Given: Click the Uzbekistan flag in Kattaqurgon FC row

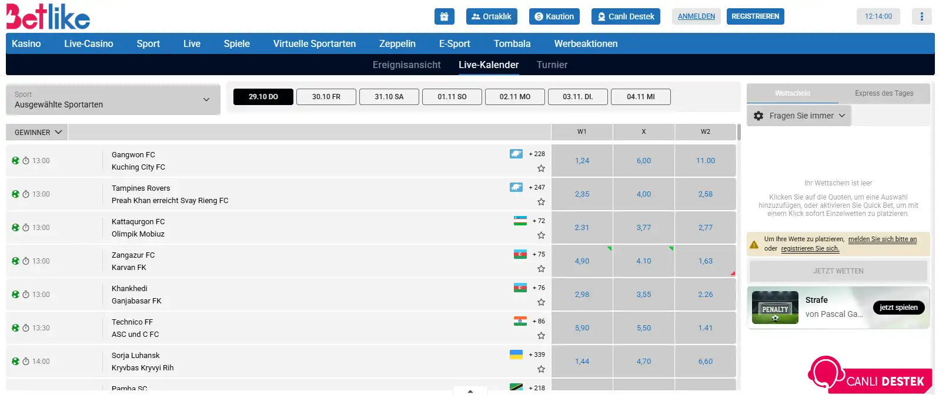Looking at the screenshot, I should (x=520, y=221).
